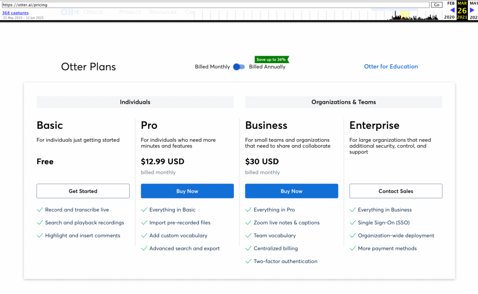Viewport: 478px width, 294px height.
Task: Click the checkmark beside 'Advanced search and export'
Action: 144,248
